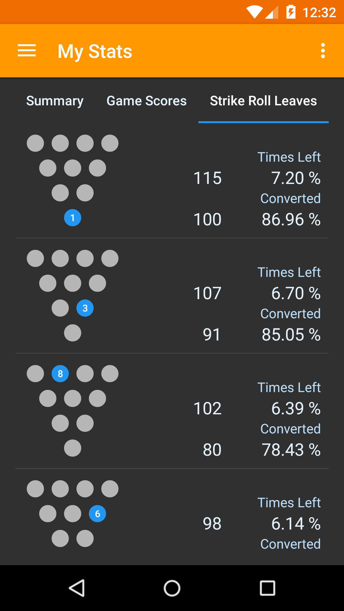
Task: Tap the 102 times left count
Action: (x=207, y=409)
